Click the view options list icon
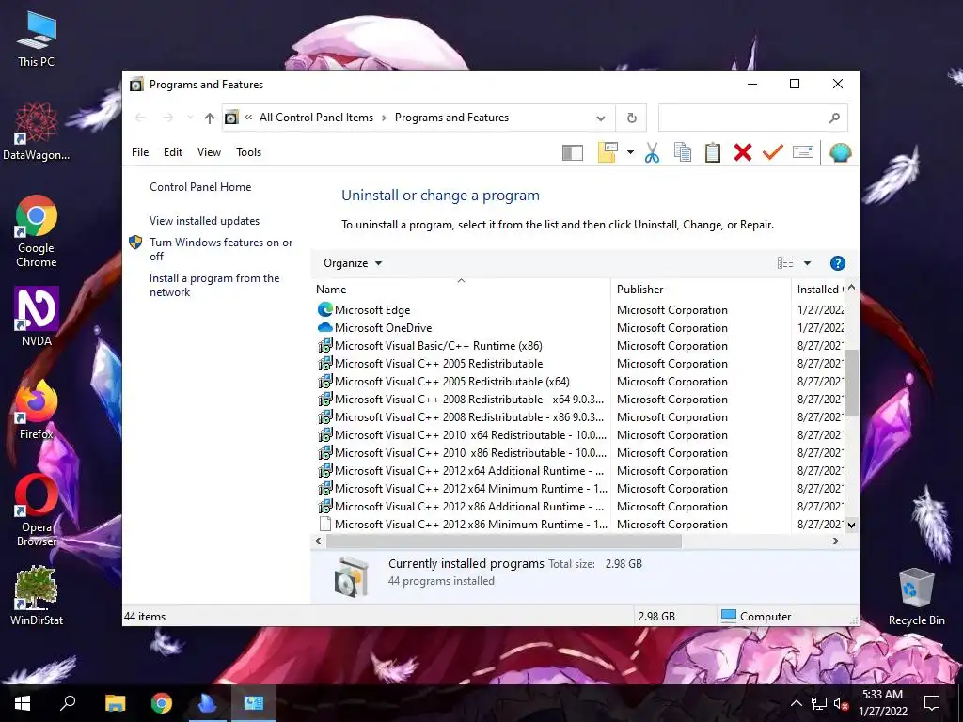This screenshot has height=722, width=963. click(785, 263)
